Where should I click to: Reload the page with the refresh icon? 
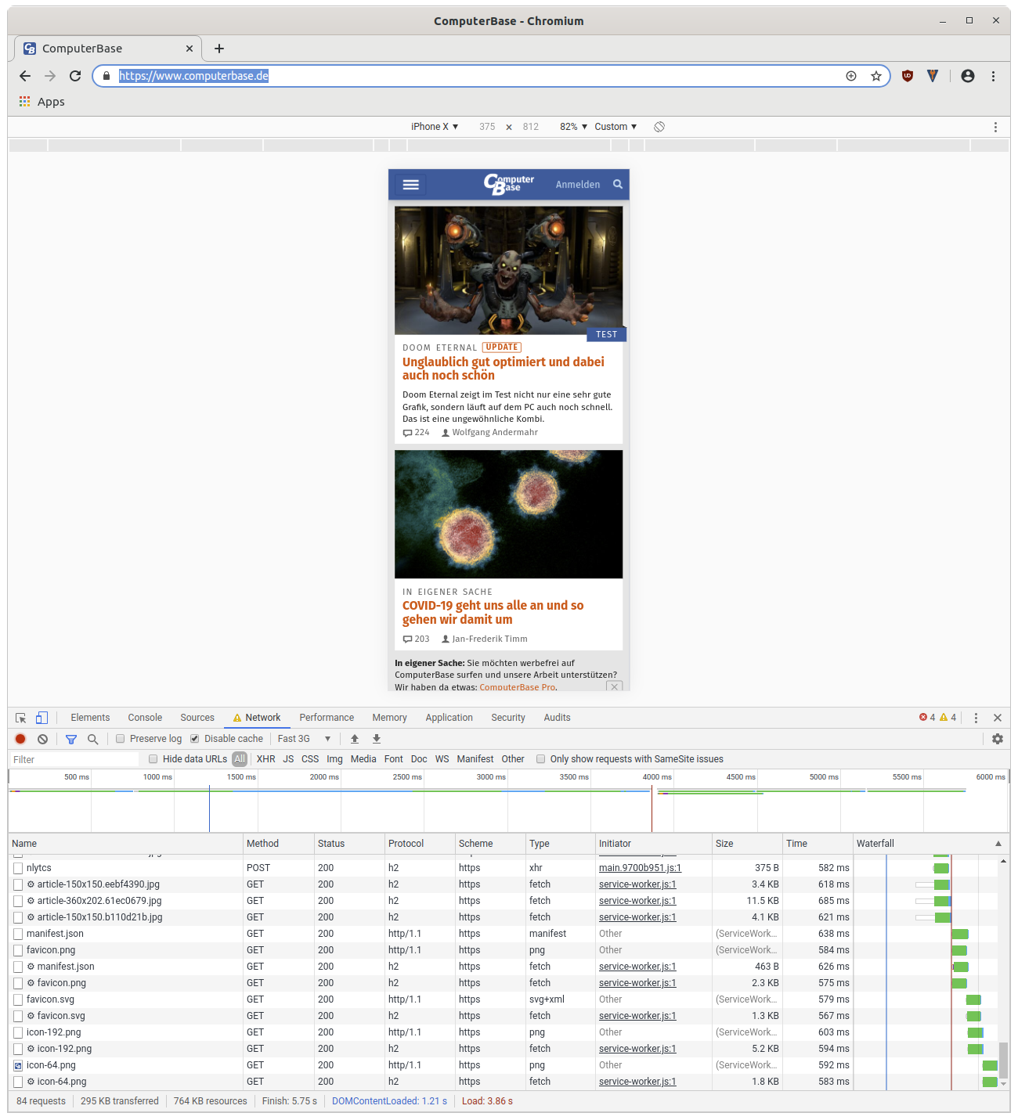pyautogui.click(x=75, y=76)
